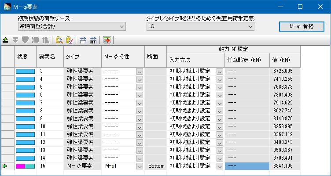
Task: Click the value cell 7410.255
Action: coord(285,79)
